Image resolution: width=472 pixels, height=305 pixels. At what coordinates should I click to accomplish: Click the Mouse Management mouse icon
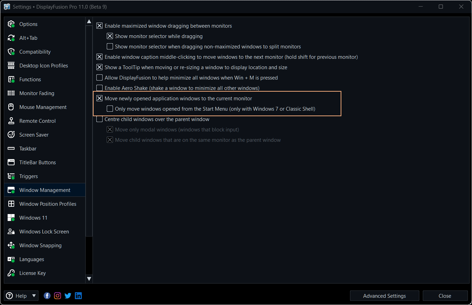(x=11, y=107)
